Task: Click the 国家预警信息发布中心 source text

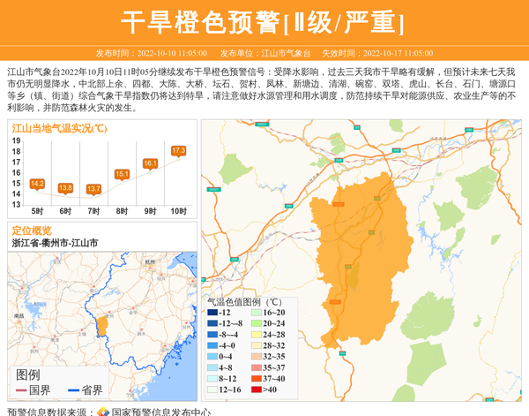Action: (160, 411)
